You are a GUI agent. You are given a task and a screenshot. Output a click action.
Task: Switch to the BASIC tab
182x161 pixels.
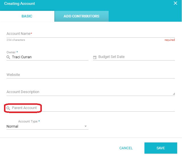point(27,16)
